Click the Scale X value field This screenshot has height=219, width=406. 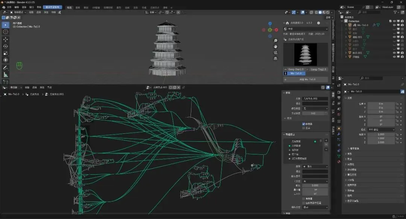coord(380,134)
